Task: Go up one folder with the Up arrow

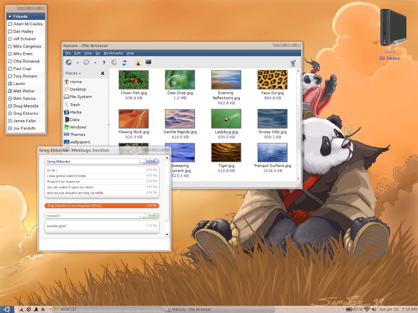Action: 104,62
